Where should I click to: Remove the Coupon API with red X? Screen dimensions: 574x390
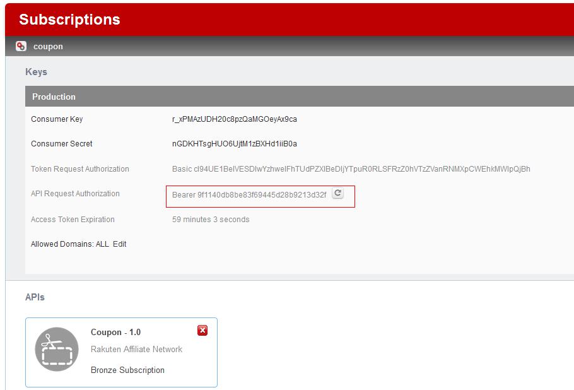pos(202,330)
